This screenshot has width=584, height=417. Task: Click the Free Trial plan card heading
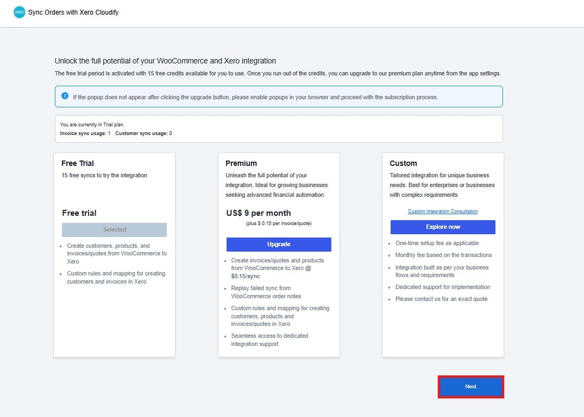pyautogui.click(x=78, y=163)
